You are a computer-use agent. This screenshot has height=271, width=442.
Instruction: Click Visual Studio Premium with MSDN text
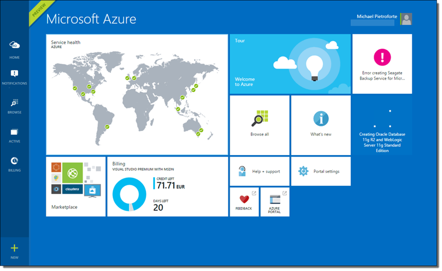[x=143, y=169]
